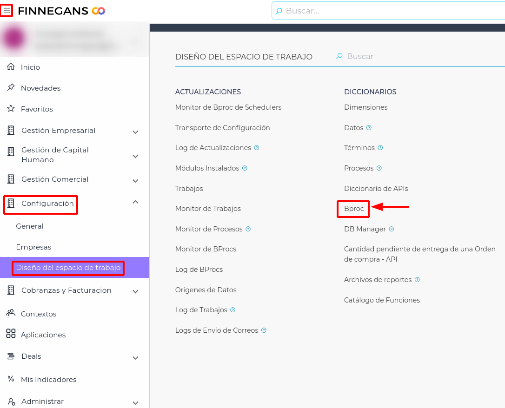The width and height of the screenshot is (505, 408).
Task: Collapse the Configuración section chevron
Action: [135, 202]
